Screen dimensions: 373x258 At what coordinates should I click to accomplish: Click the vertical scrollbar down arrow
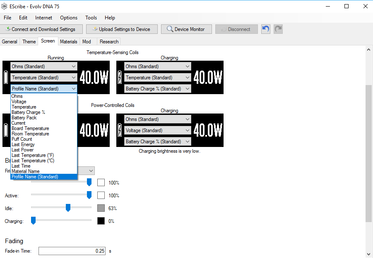click(x=369, y=254)
